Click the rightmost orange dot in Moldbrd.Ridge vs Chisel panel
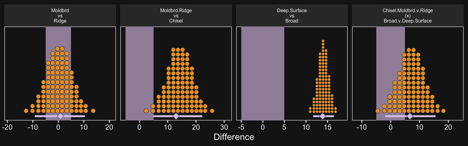 [x=212, y=111]
